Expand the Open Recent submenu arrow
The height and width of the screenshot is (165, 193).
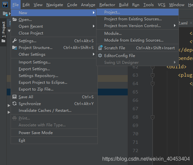click(94, 26)
